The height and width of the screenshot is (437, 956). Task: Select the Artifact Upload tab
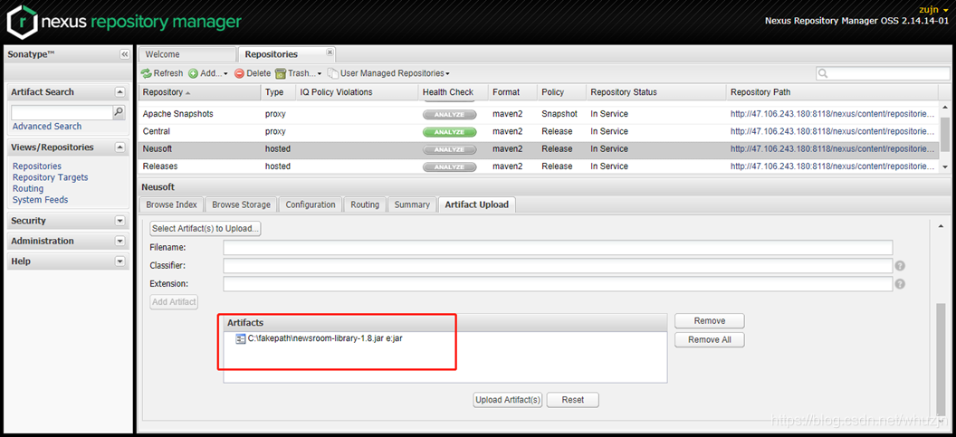477,204
